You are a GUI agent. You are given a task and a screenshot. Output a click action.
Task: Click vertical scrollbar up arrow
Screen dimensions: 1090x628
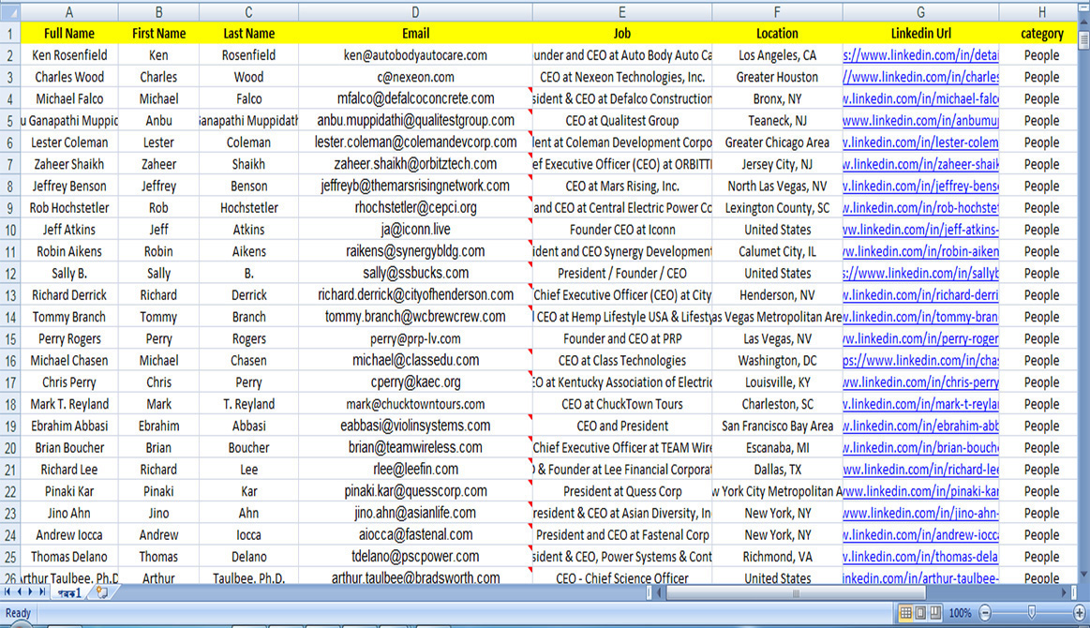[x=1083, y=22]
